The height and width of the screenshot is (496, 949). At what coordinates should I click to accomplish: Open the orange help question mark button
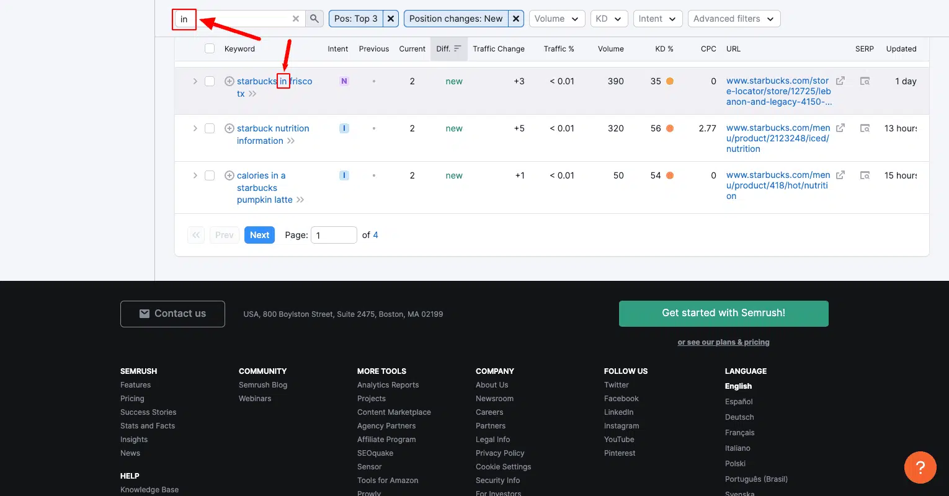[920, 467]
